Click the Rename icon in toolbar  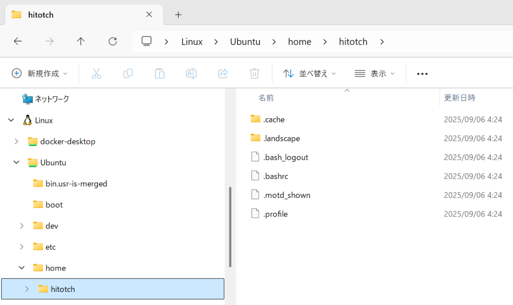click(191, 73)
